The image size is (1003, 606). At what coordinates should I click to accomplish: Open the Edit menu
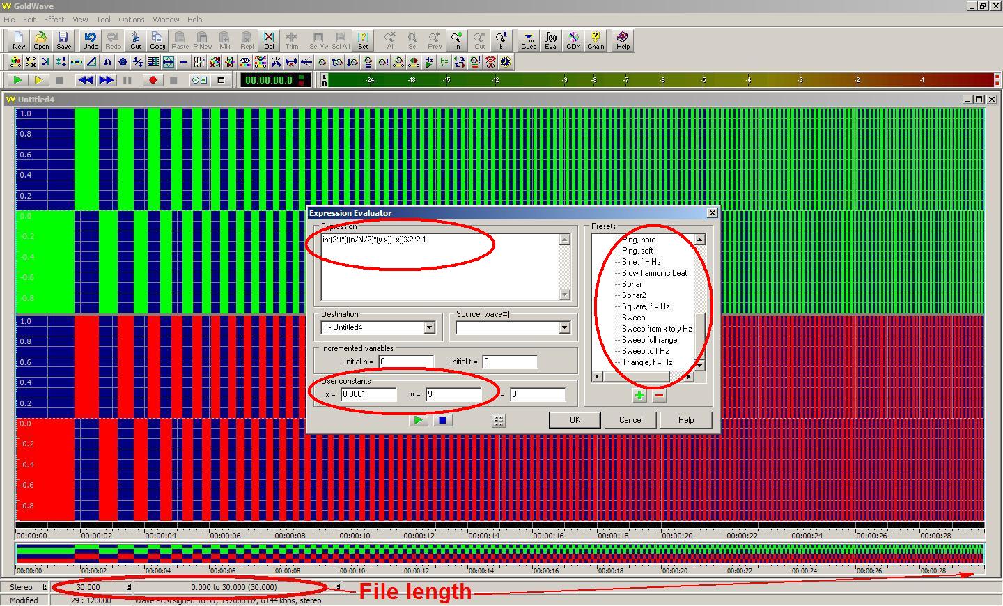click(29, 20)
